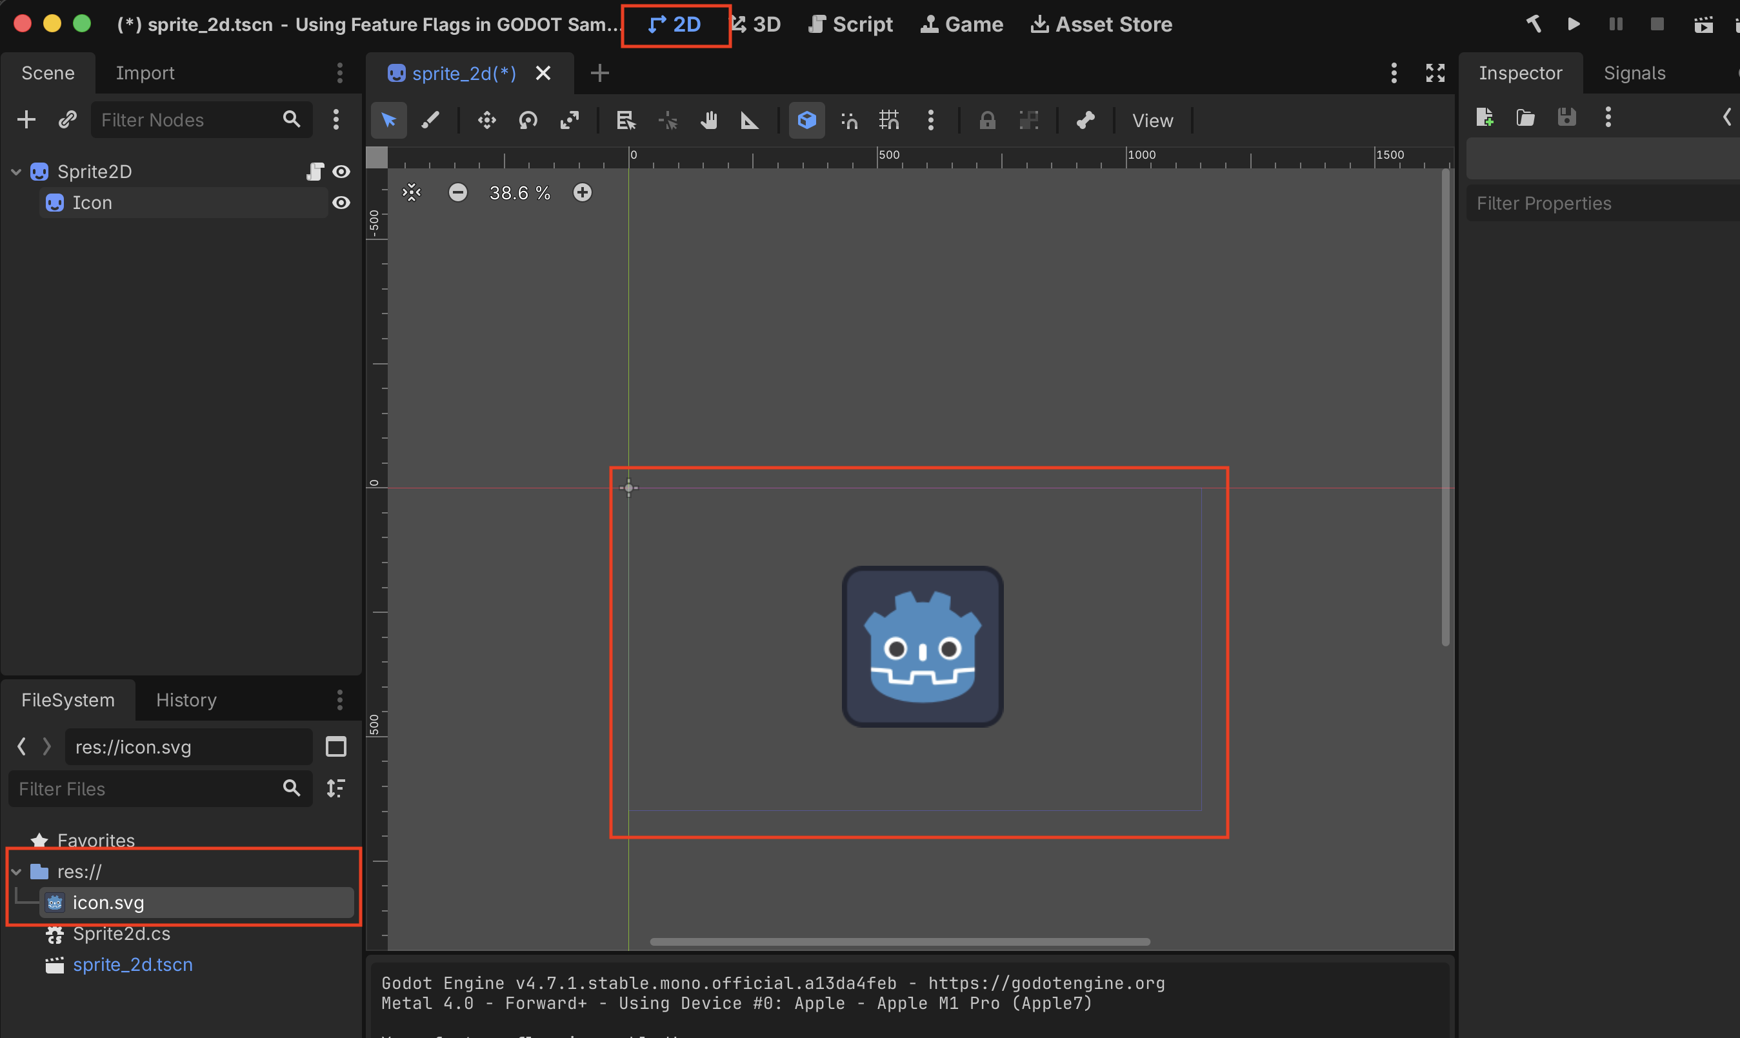
Task: Click the skeleton bone options icon
Action: pos(1085,120)
